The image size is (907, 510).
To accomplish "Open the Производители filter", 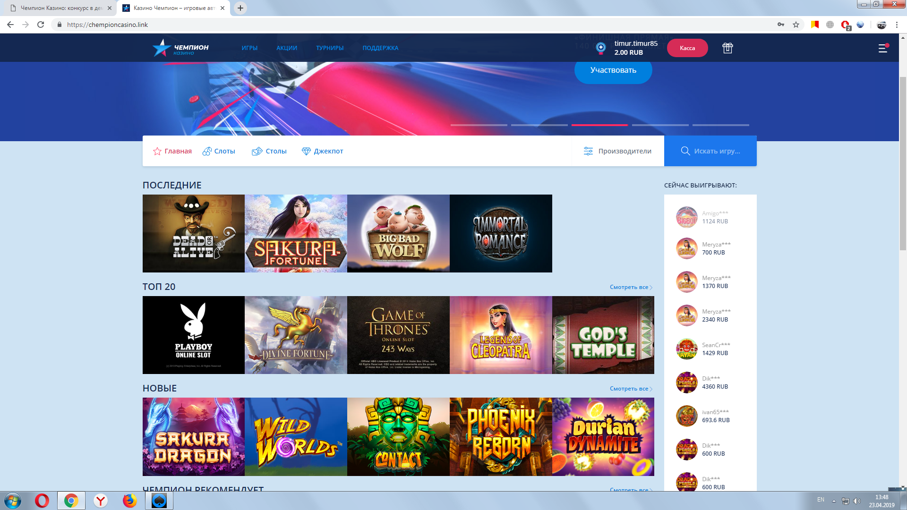I will click(x=618, y=151).
